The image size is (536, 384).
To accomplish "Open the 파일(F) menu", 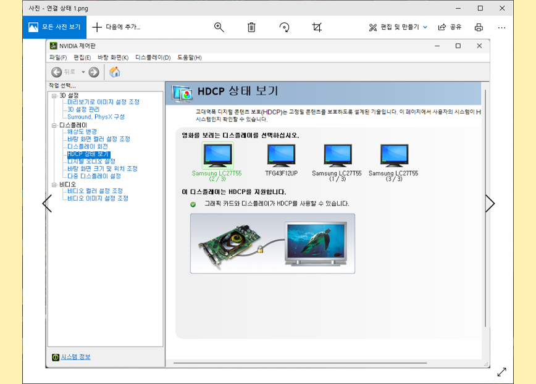I will (58, 57).
